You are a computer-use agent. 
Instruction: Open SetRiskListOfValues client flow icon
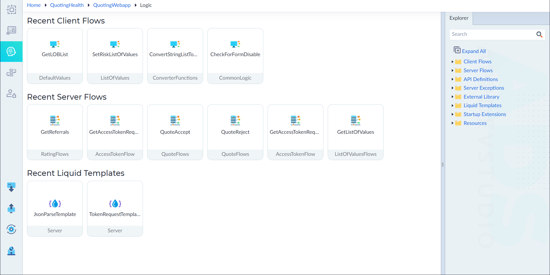tap(115, 44)
